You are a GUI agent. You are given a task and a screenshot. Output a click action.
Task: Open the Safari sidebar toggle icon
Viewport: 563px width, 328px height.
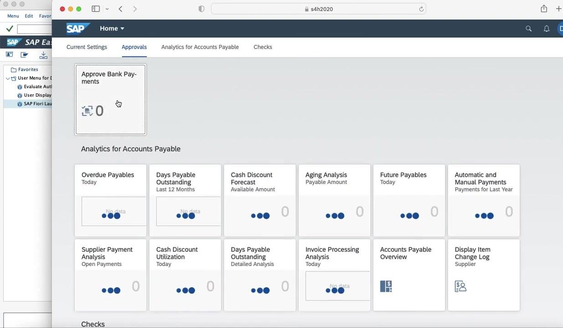[96, 9]
